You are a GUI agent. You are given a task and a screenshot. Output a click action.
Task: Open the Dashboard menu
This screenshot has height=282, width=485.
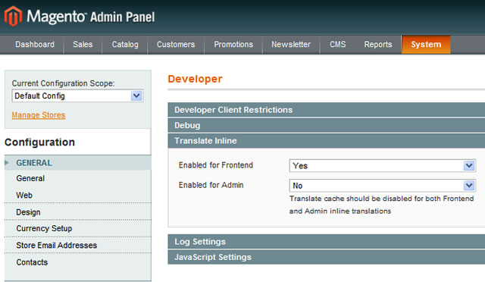(35, 45)
